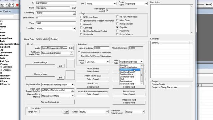213x120 pixels.
Task: Enable Don't Use 3rd Person IS Animations
Action: pos(79,56)
